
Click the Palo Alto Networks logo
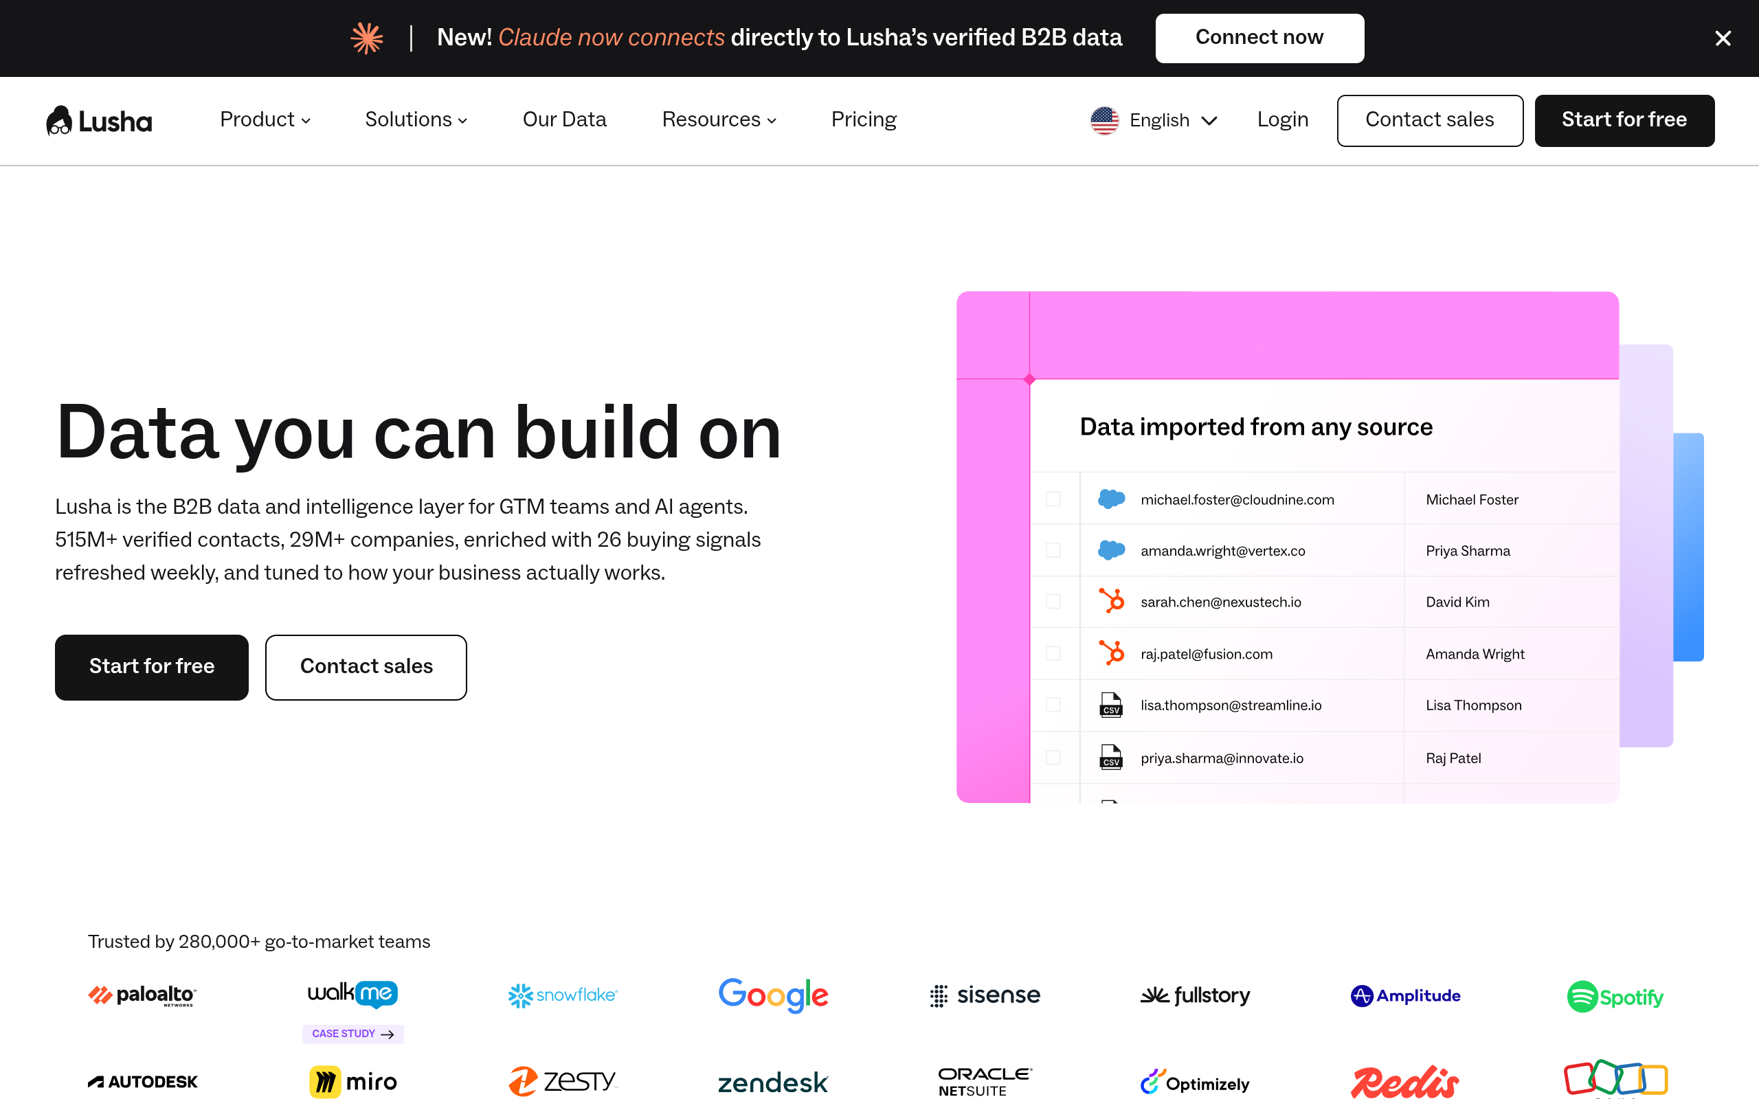142,995
